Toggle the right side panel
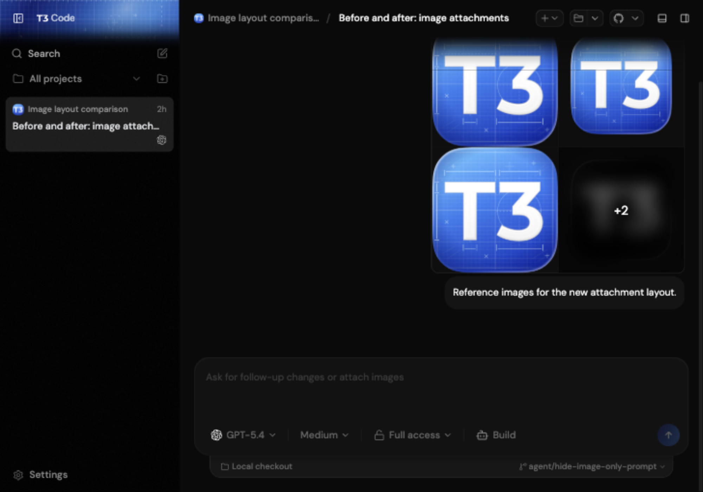Viewport: 703px width, 492px height. [685, 18]
